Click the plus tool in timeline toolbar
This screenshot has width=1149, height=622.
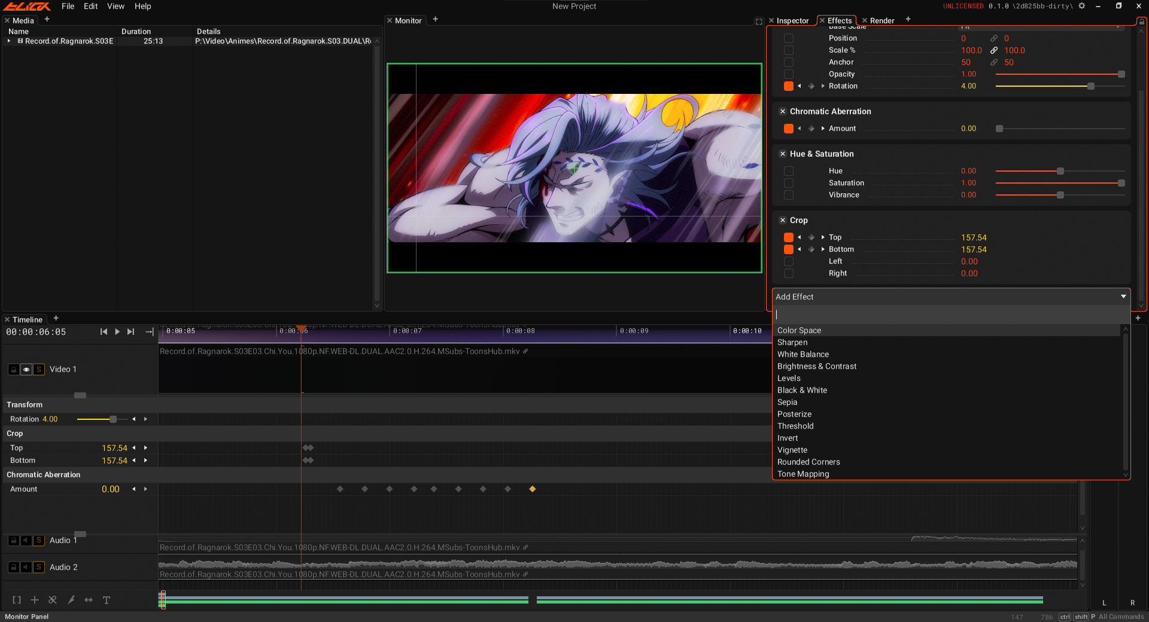coord(35,600)
